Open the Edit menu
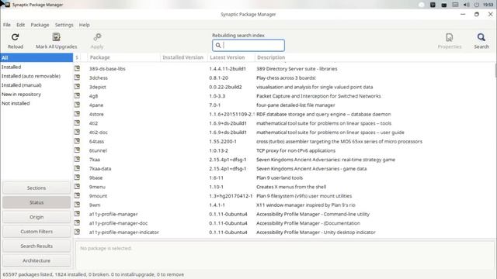 [x=21, y=25]
